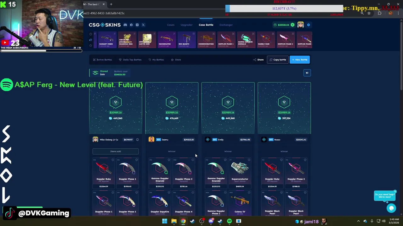The image size is (403, 226).
Task: Open a new browser tab
Action: [111, 4]
